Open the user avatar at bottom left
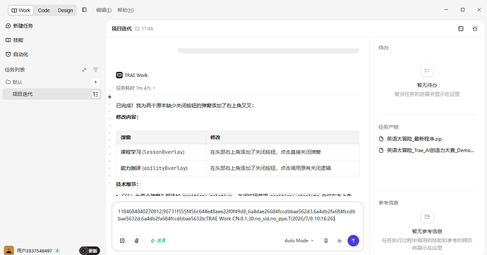This screenshot has width=487, height=255. [x=9, y=250]
